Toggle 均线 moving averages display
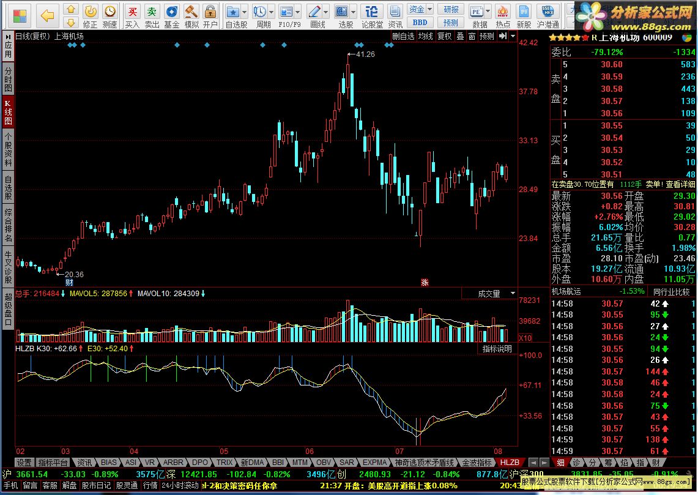 (x=425, y=36)
